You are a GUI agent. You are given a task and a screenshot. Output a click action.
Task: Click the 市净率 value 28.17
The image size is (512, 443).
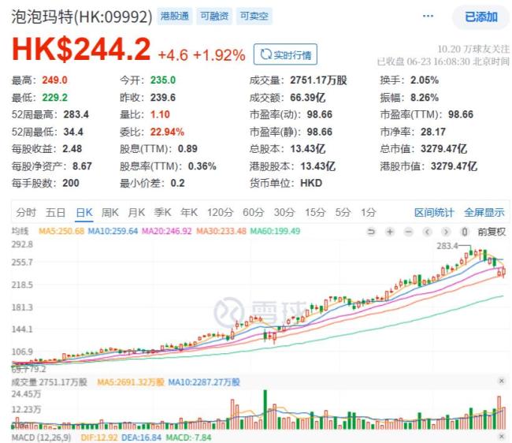coord(433,132)
